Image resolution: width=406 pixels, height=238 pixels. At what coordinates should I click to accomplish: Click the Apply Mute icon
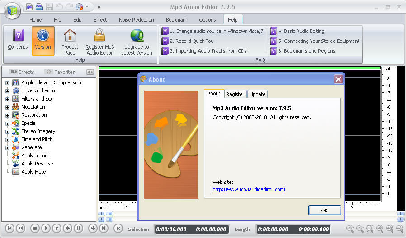click(x=16, y=172)
